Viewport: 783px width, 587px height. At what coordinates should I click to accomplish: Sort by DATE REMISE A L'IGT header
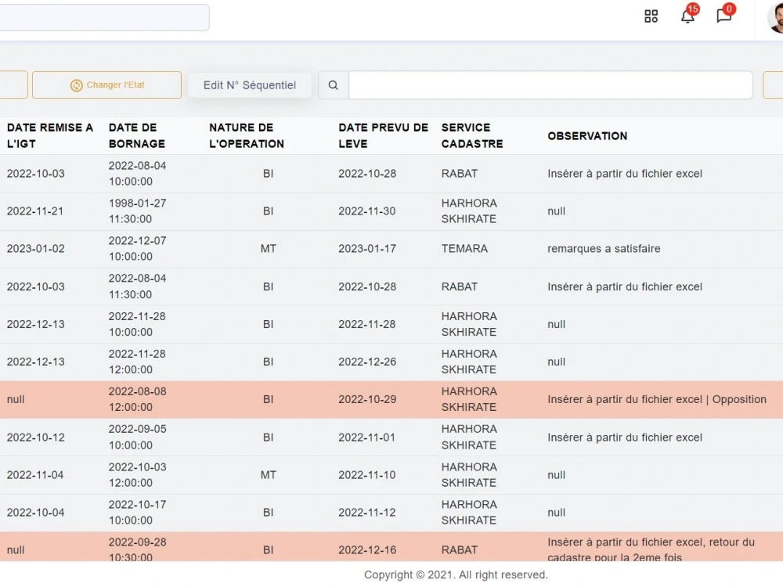50,135
